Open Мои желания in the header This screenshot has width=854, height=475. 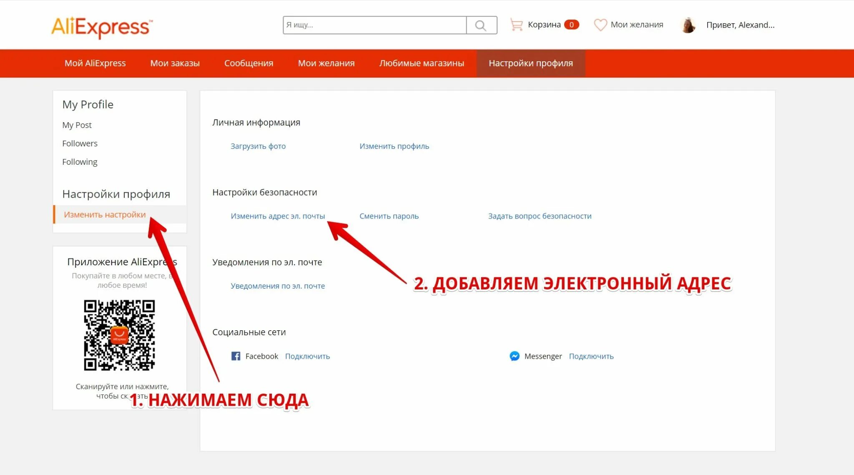(x=636, y=25)
